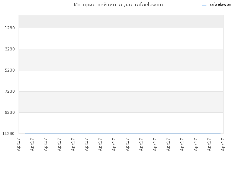Click the chart title for rafaelawon rating history
Viewport: 238px width, 178px height.
click(x=118, y=5)
